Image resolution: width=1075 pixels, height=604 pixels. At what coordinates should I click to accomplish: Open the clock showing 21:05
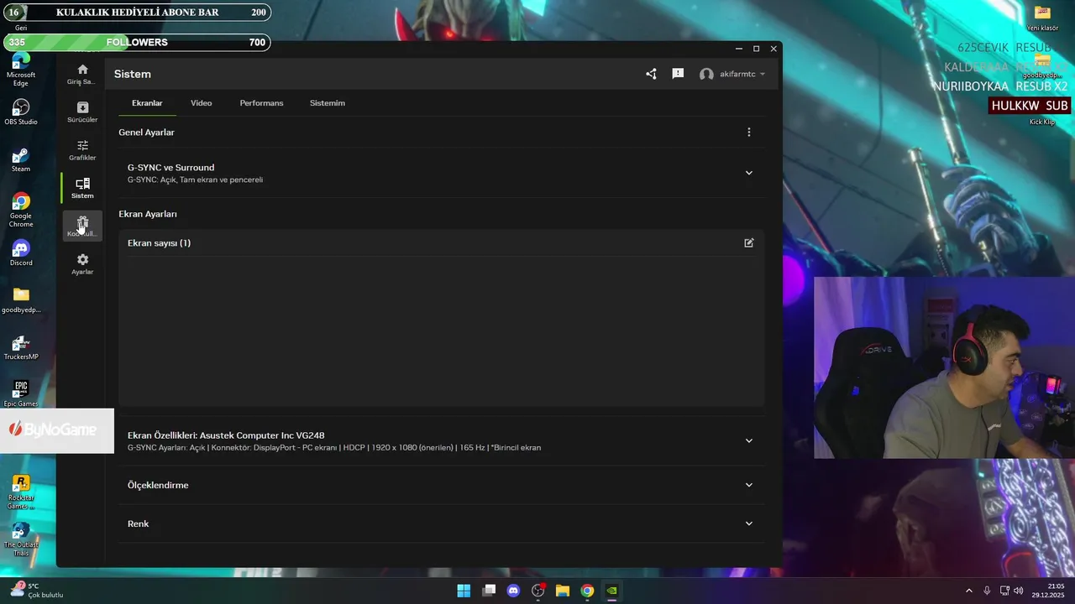1049,591
